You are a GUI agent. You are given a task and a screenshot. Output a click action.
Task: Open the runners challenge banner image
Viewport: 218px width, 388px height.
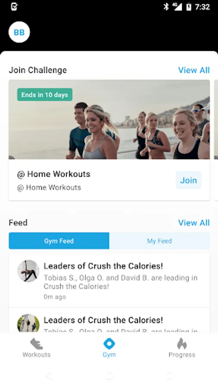109,119
